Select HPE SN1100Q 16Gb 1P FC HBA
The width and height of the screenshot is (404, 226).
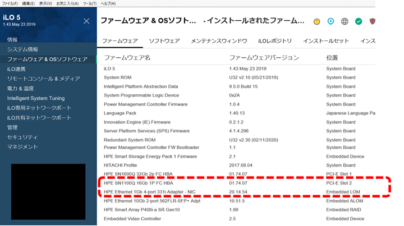[x=139, y=183]
